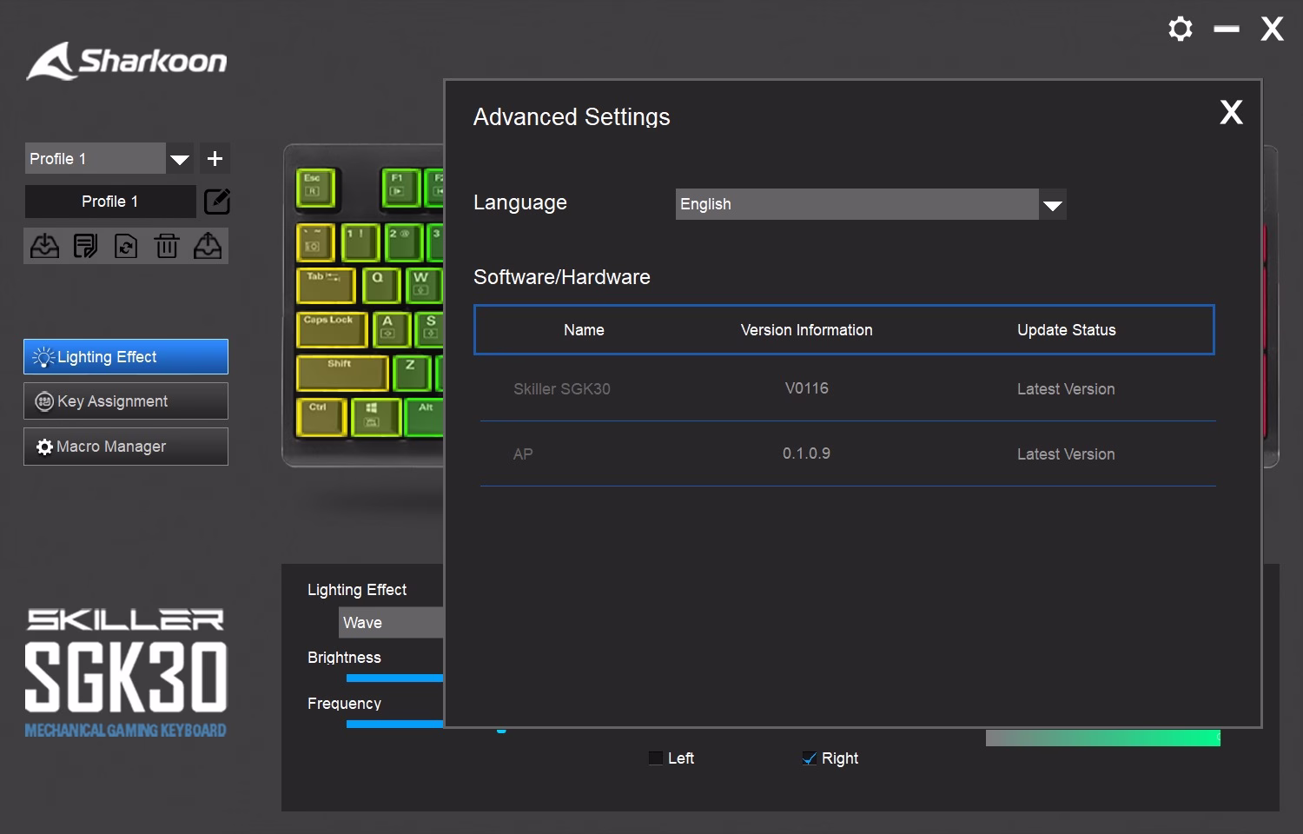
Task: Click the Tab key on keyboard image
Action: (x=326, y=286)
